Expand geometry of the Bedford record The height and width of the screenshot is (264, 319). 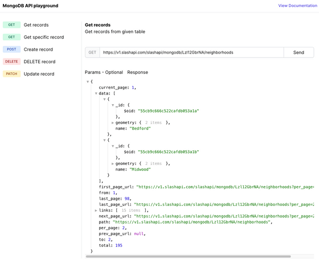click(113, 123)
